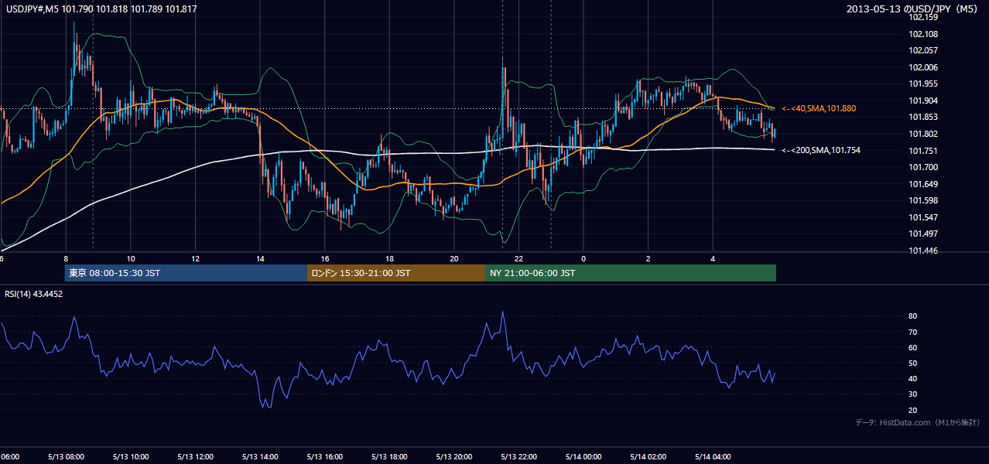989x464 pixels.
Task: Click the 102.159 price axis label
Action: point(924,17)
